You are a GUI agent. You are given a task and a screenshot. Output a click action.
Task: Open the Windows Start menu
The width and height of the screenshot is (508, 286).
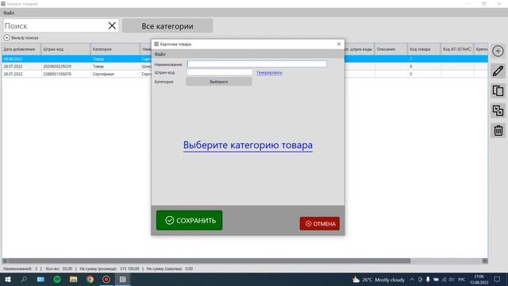click(8, 280)
